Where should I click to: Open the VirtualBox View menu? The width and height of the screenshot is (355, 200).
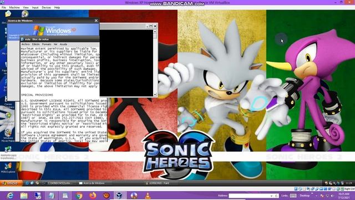point(26,7)
